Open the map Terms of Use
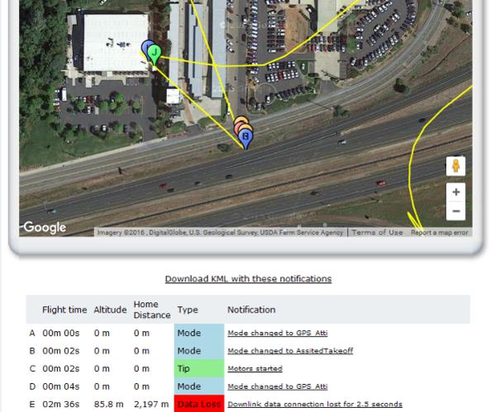 [x=378, y=233]
